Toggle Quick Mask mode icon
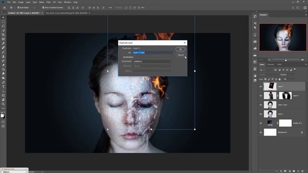Viewport: 308px width, 173px height. [x=3, y=122]
